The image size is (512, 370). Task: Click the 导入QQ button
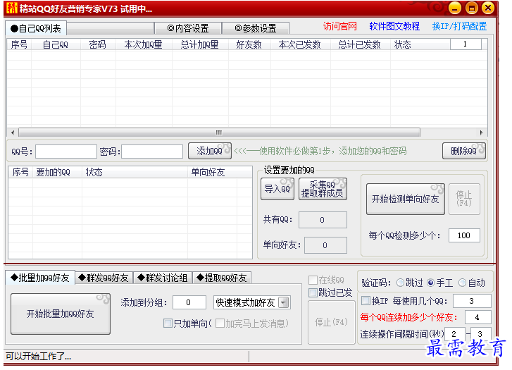coord(277,189)
